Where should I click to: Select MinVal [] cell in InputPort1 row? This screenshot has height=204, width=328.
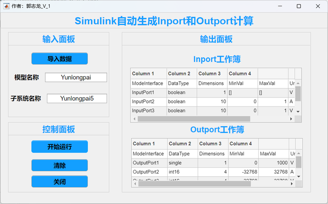[x=243, y=92]
